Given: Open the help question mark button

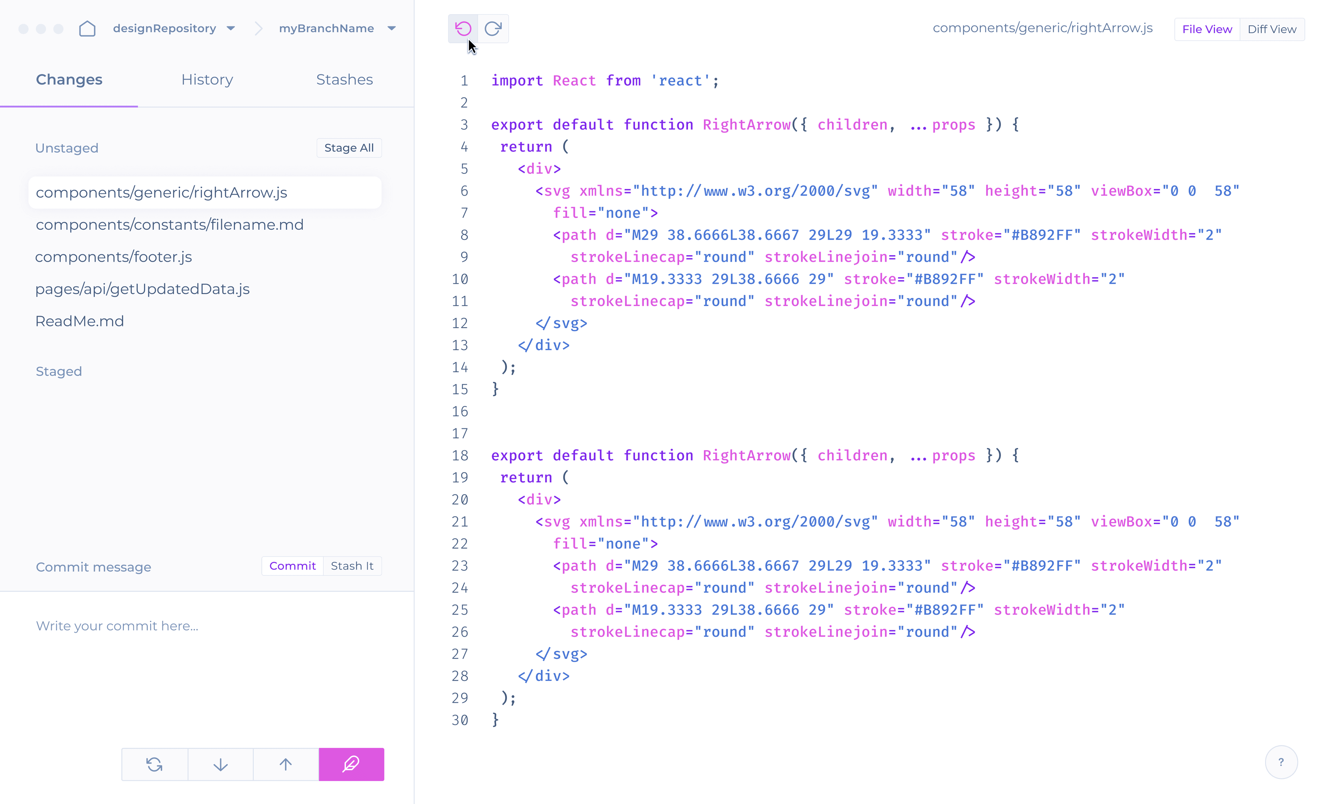Looking at the screenshot, I should (1281, 762).
